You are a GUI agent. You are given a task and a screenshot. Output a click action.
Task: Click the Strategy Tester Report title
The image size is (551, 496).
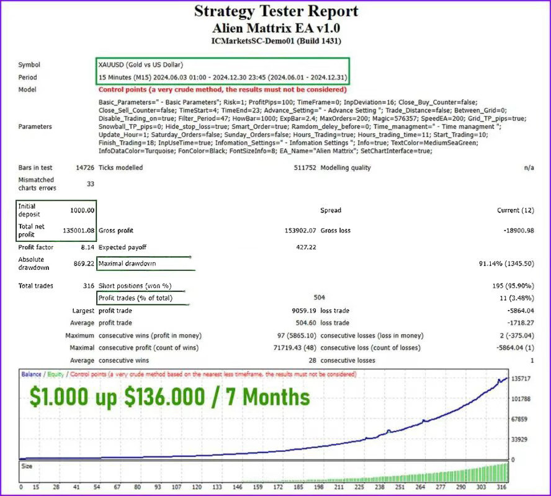click(x=275, y=11)
